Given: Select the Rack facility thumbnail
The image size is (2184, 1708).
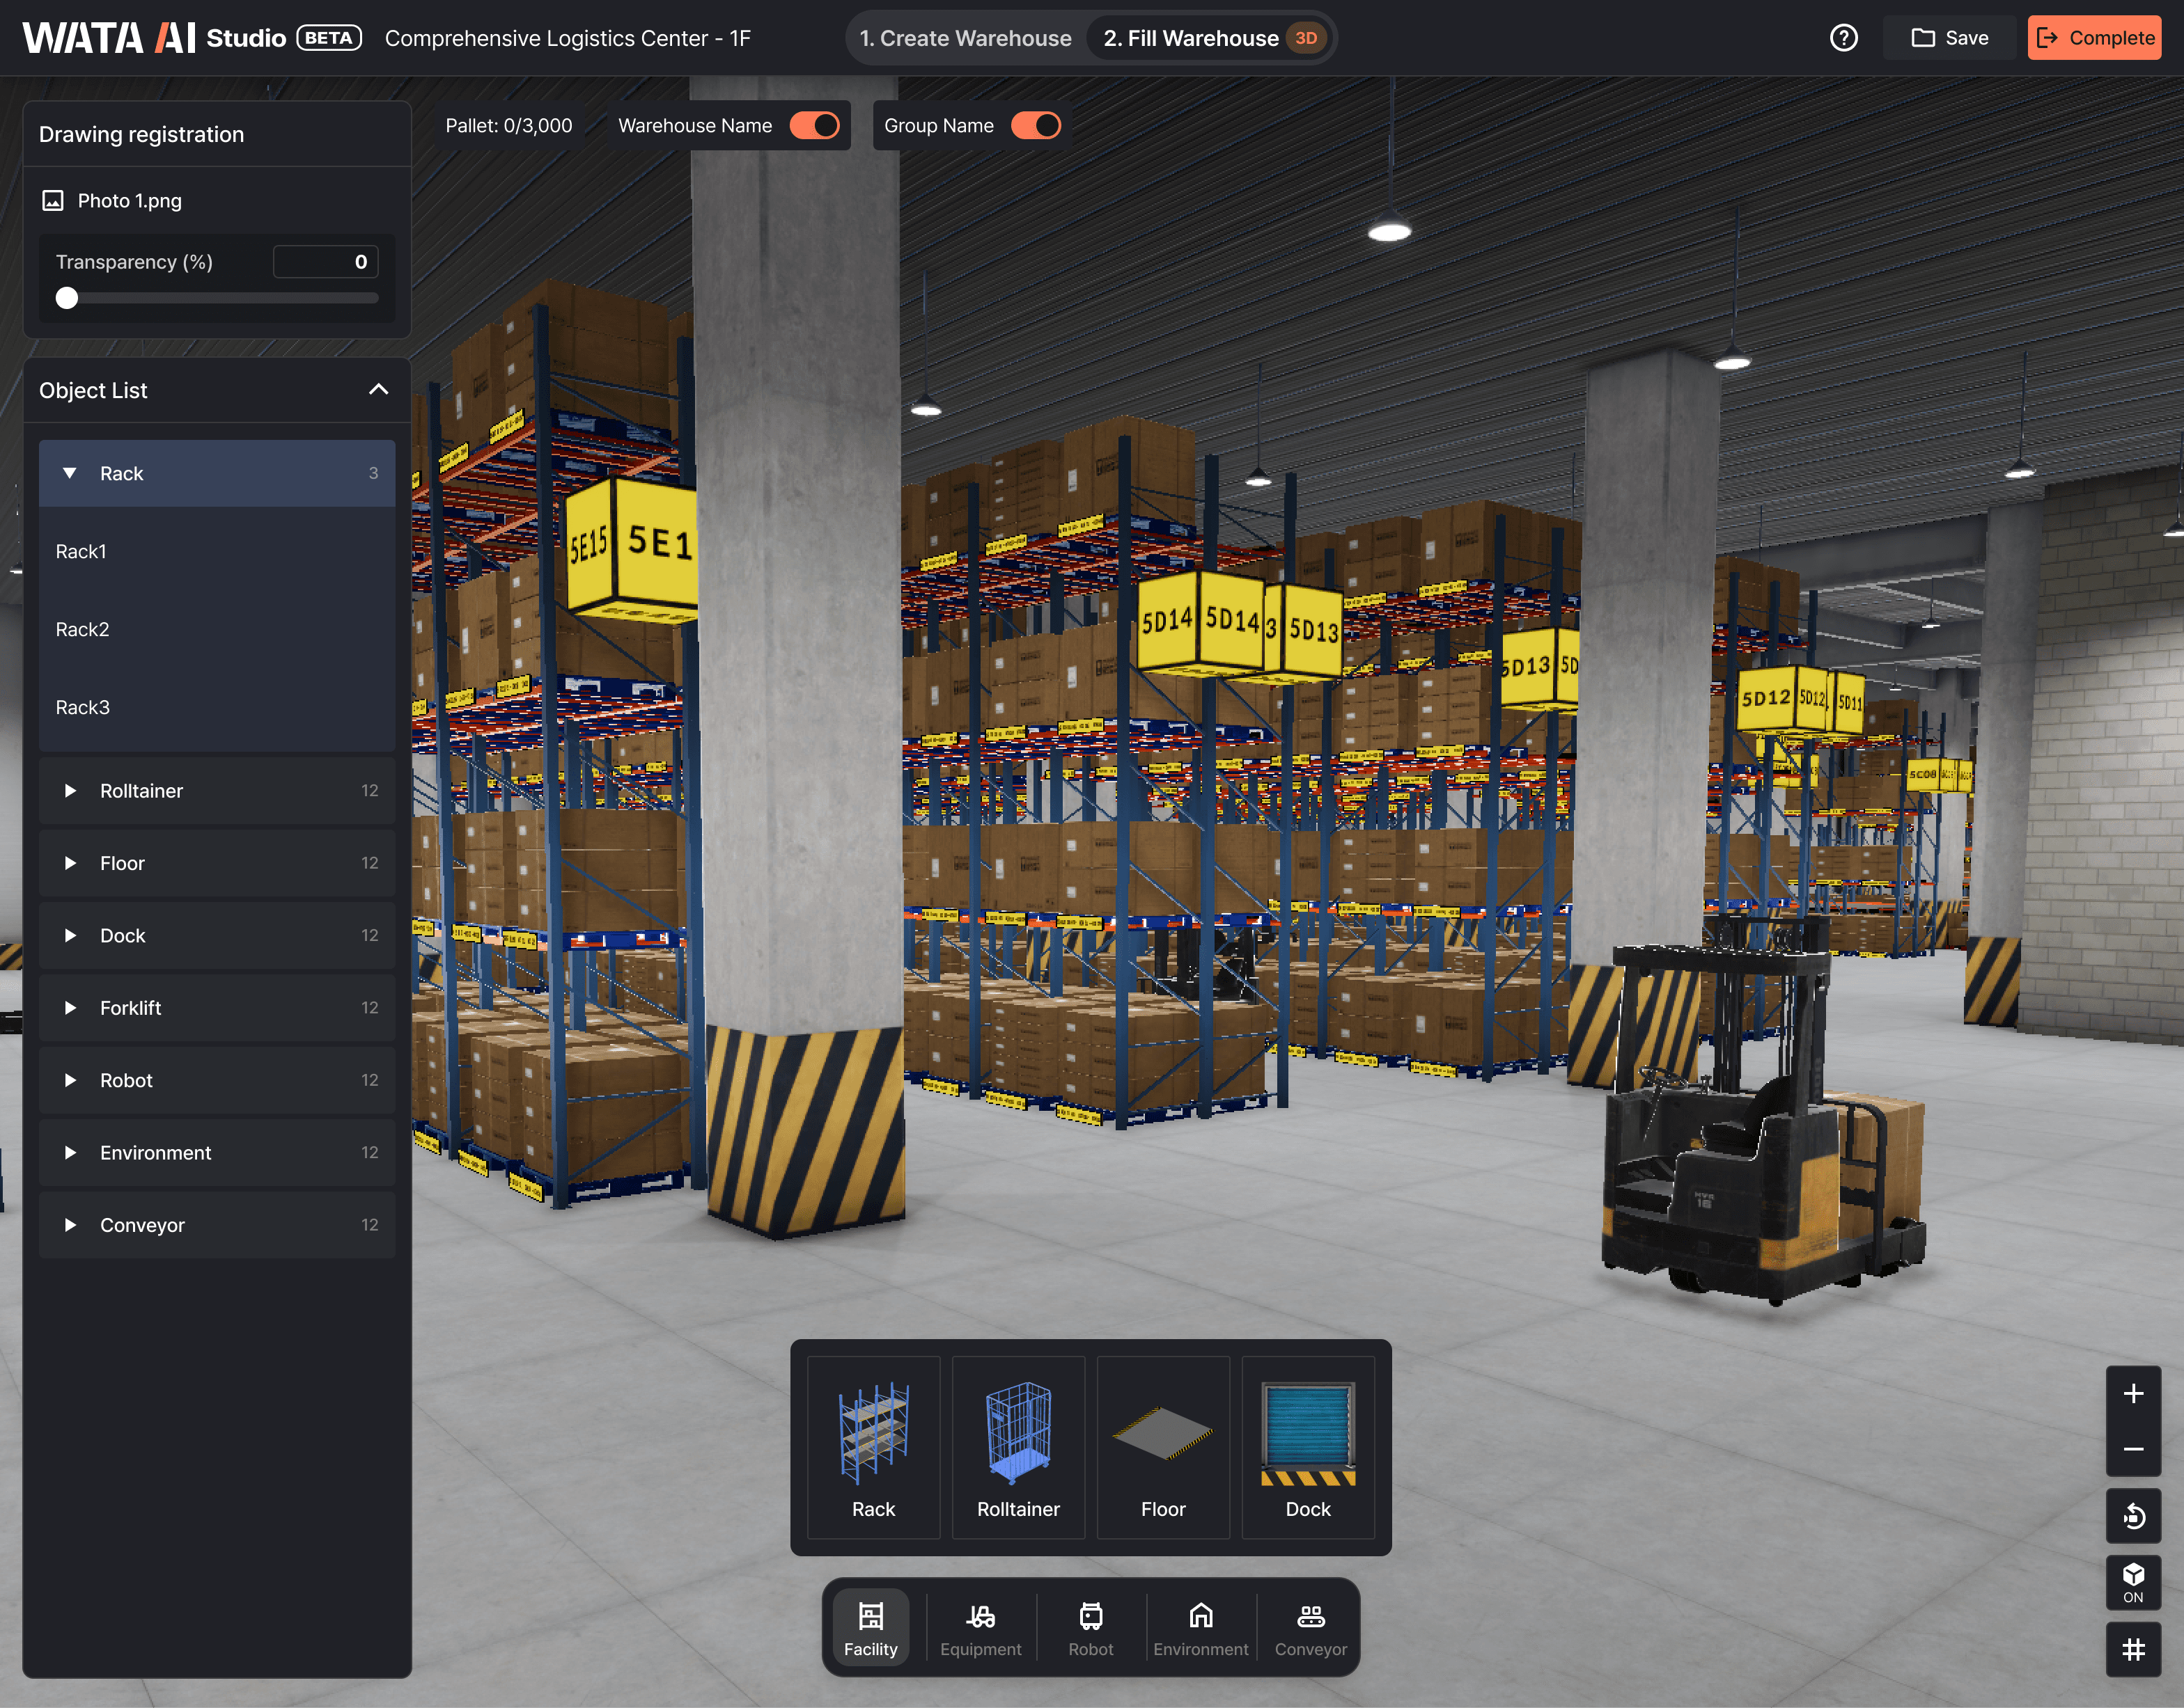Looking at the screenshot, I should point(873,1446).
